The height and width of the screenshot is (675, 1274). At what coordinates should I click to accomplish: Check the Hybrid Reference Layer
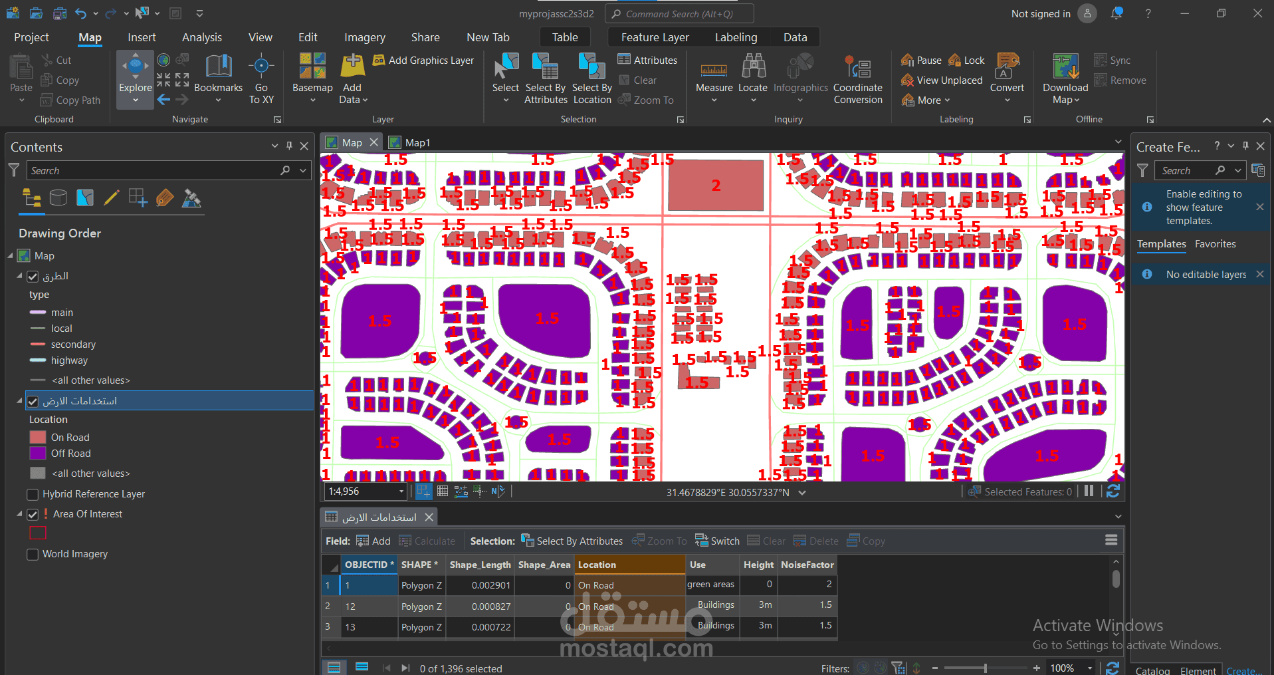coord(32,494)
